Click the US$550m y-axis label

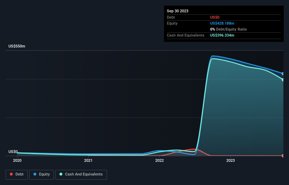click(17, 46)
